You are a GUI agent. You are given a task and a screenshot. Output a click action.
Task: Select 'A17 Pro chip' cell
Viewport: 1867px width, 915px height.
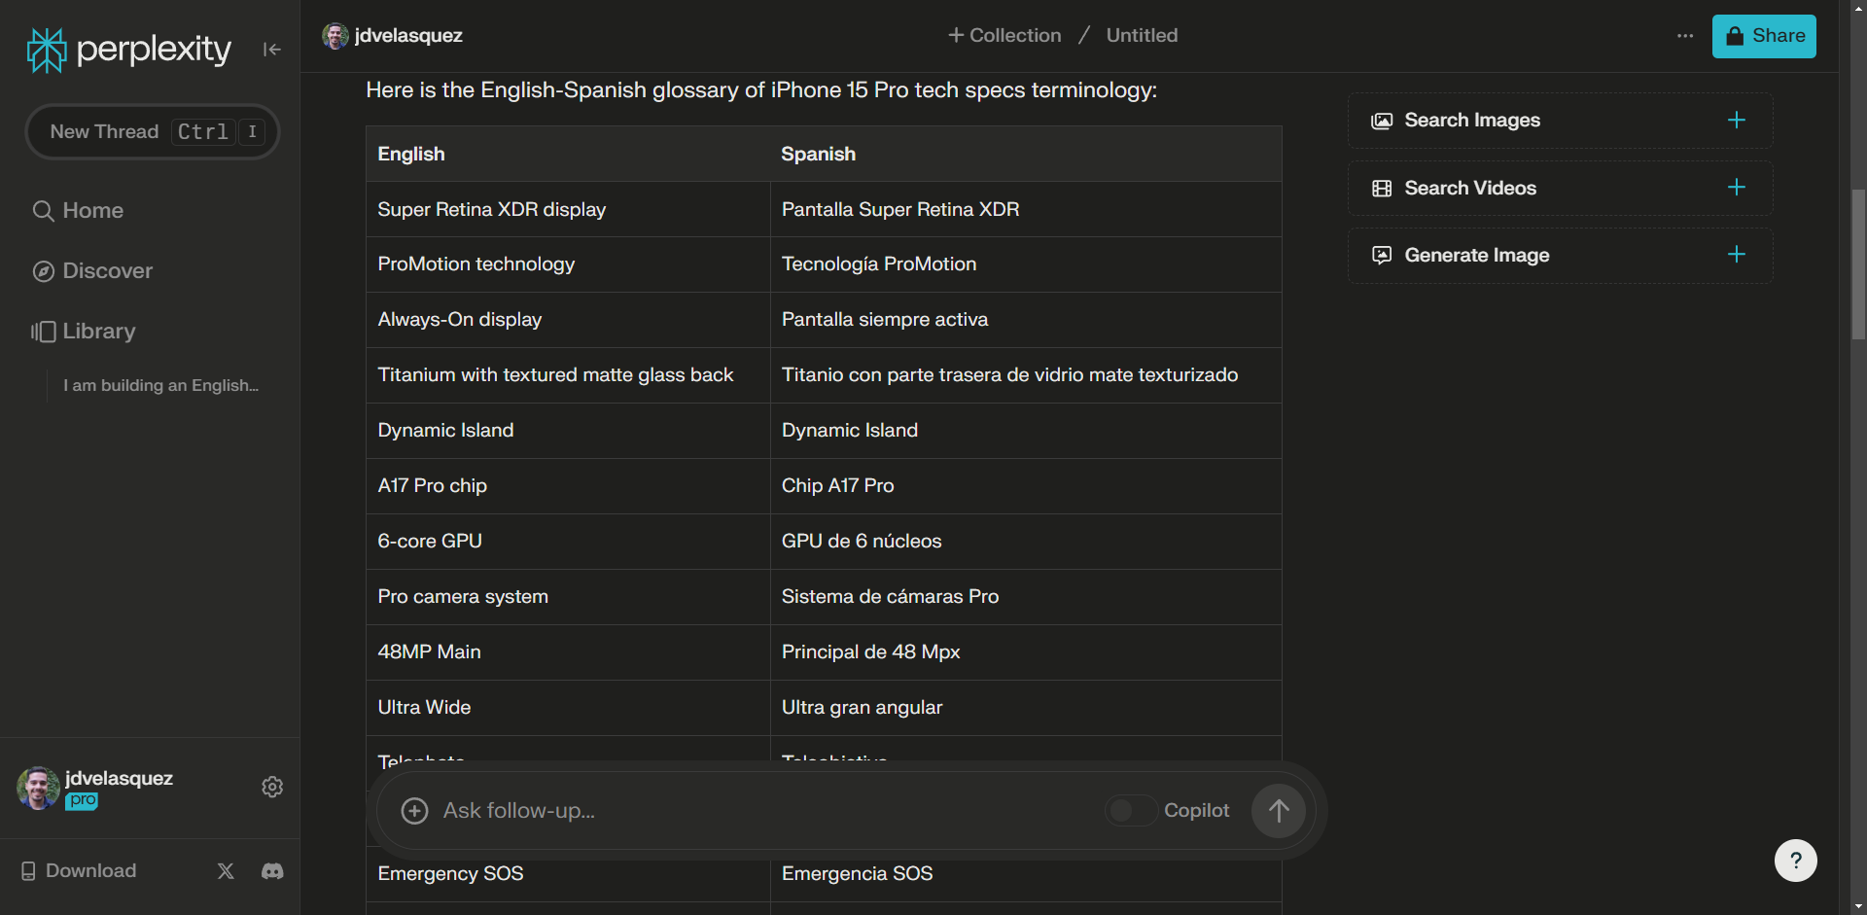coord(568,486)
